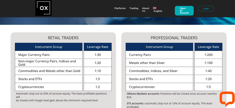The height and width of the screenshot is (108, 235).
Task: Click the ST5 accounts stop out note
Action: (169, 105)
